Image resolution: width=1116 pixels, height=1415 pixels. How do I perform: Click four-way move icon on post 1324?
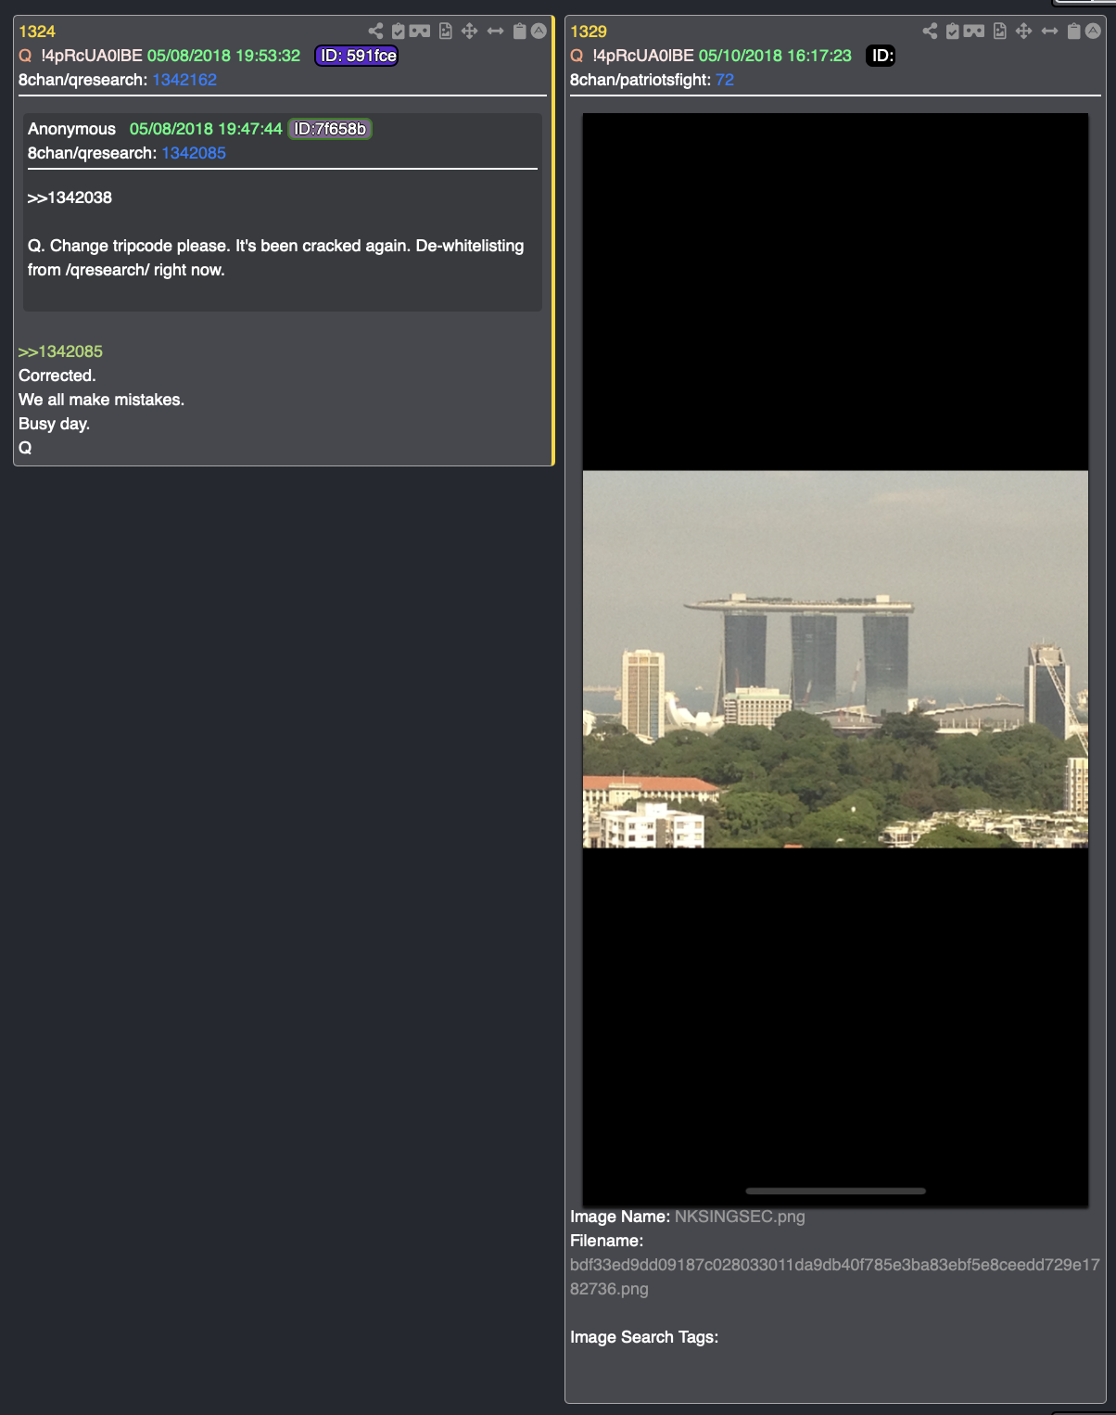pyautogui.click(x=470, y=32)
